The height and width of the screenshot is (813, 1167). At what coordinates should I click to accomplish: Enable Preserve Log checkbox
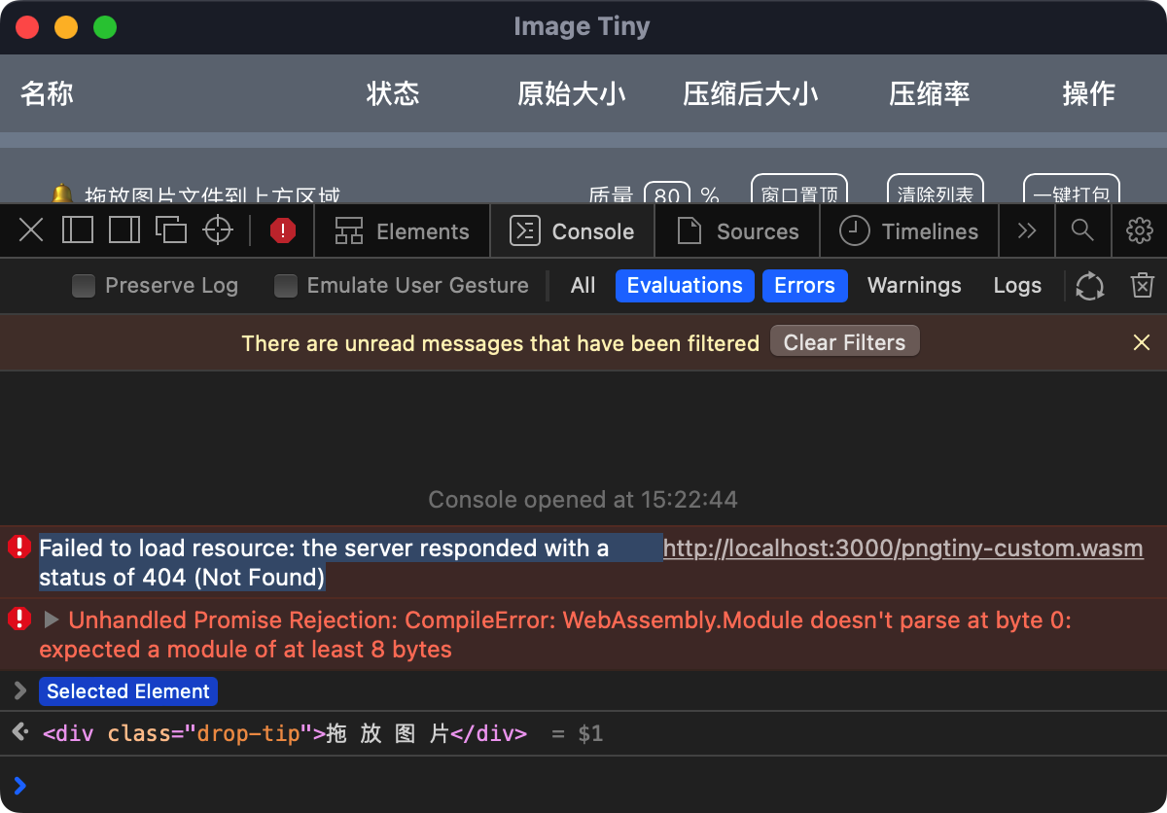click(x=84, y=286)
